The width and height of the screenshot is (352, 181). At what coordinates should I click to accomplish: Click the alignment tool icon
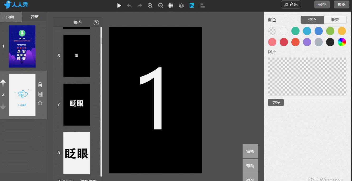(x=202, y=6)
